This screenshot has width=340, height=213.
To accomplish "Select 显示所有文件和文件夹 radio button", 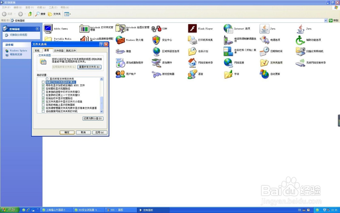I will (x=47, y=79).
